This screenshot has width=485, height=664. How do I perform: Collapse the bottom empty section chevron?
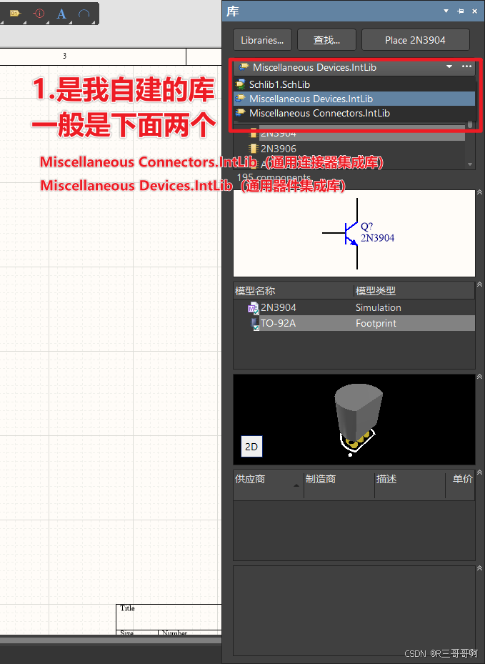[x=479, y=568]
